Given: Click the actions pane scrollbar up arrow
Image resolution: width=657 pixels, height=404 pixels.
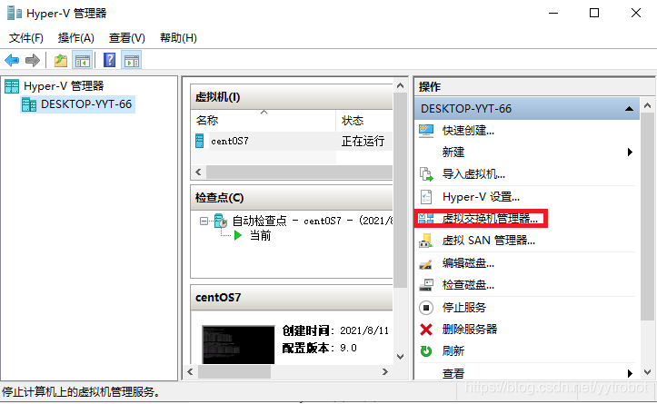Looking at the screenshot, I should pos(647,105).
